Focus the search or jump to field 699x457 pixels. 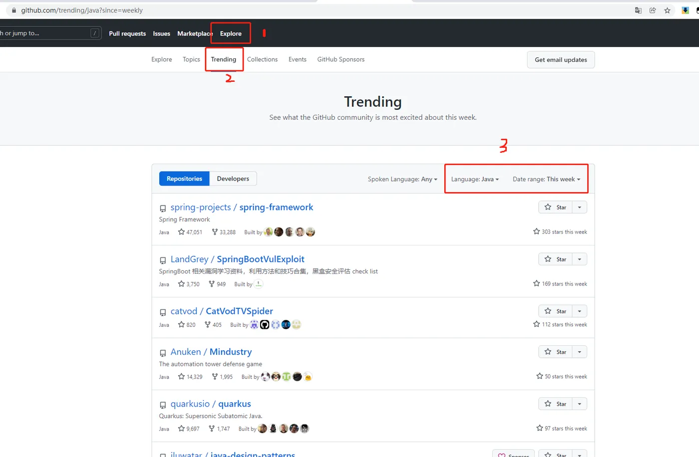[x=50, y=33]
